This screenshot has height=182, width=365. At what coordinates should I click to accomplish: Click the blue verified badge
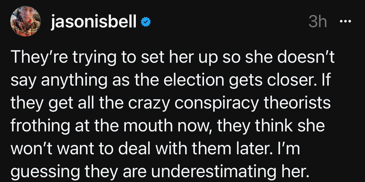point(146,23)
